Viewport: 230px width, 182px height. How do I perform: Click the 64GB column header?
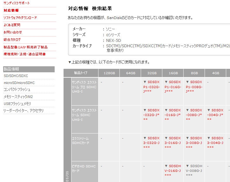[130, 73]
